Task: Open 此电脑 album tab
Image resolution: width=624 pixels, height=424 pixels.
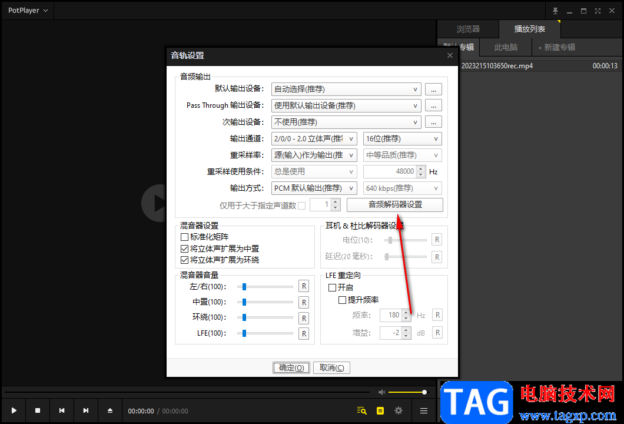Action: [506, 47]
